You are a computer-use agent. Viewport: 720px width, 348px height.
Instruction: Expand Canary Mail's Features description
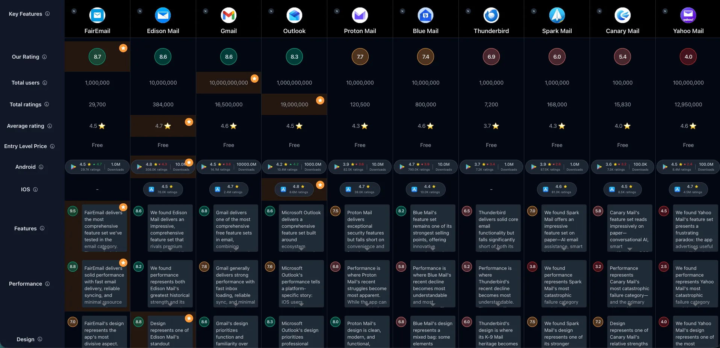[x=630, y=249]
